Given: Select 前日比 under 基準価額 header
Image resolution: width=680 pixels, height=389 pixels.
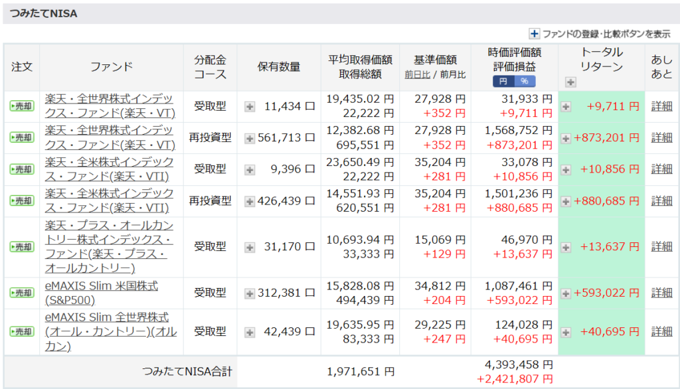Looking at the screenshot, I should tap(417, 74).
